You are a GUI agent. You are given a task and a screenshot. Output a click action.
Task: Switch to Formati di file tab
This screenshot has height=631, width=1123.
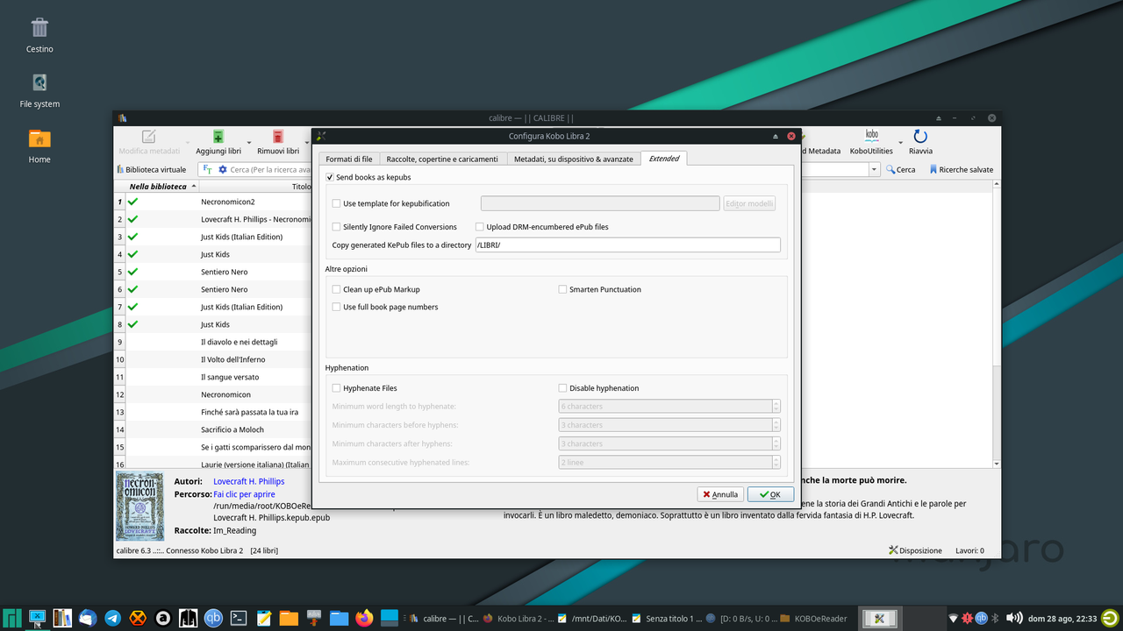click(x=349, y=159)
